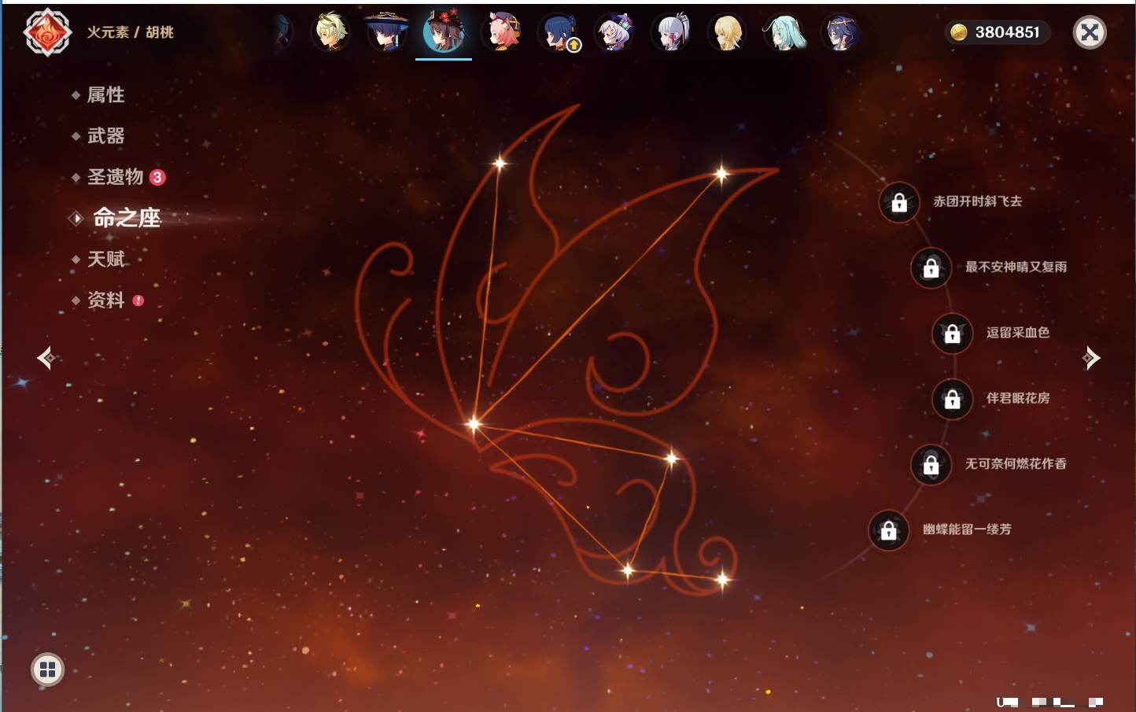Click the 最不安神晴又复雨 label
The image size is (1136, 712).
pos(1016,267)
